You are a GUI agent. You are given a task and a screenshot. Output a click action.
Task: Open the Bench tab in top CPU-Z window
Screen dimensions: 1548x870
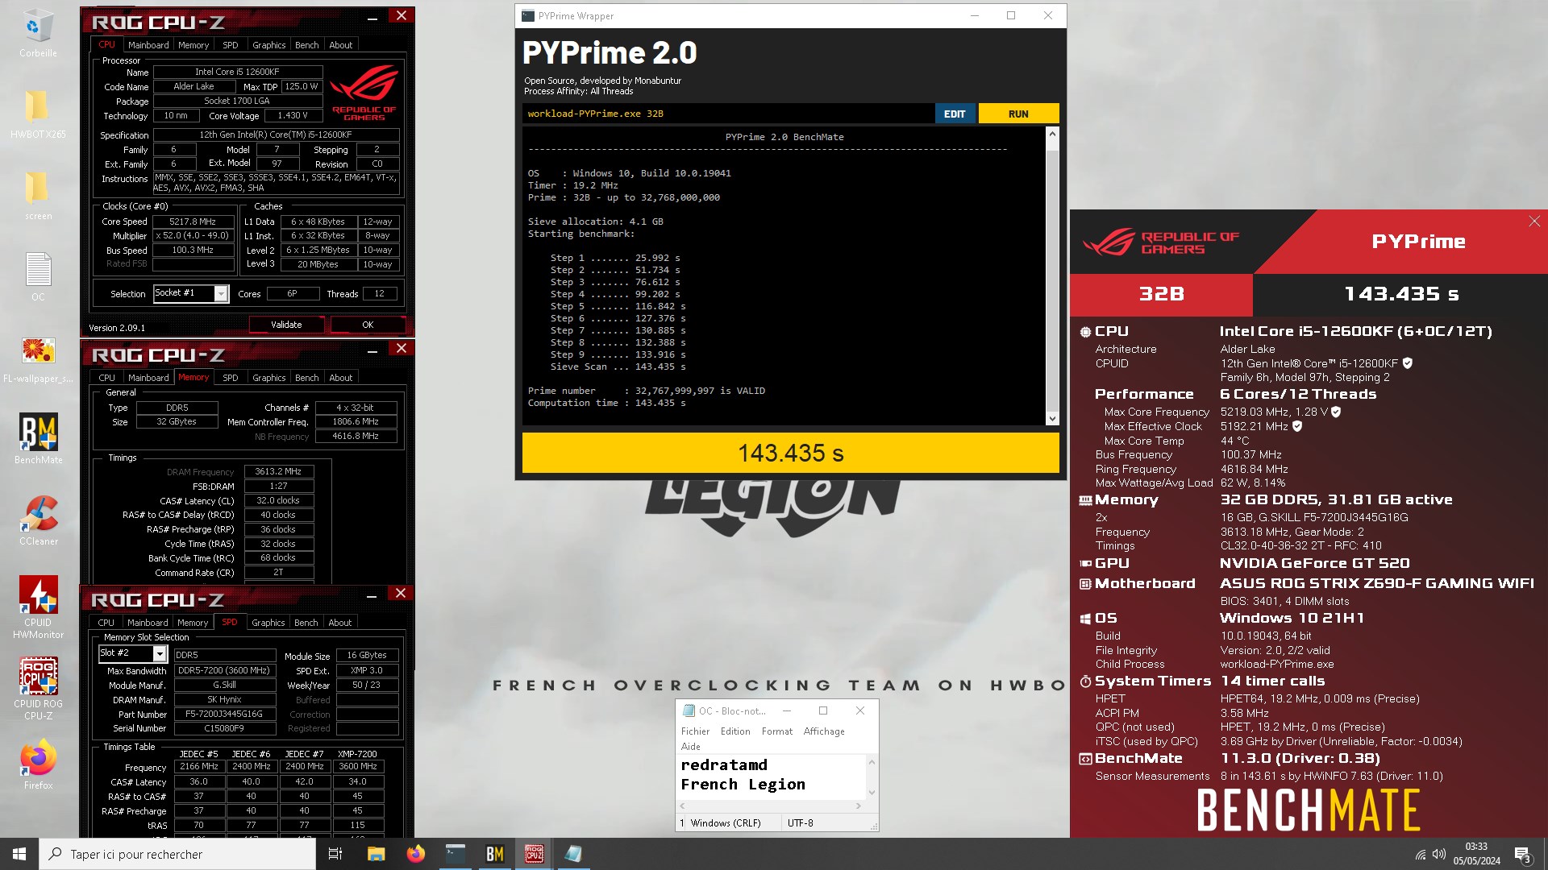click(x=306, y=45)
